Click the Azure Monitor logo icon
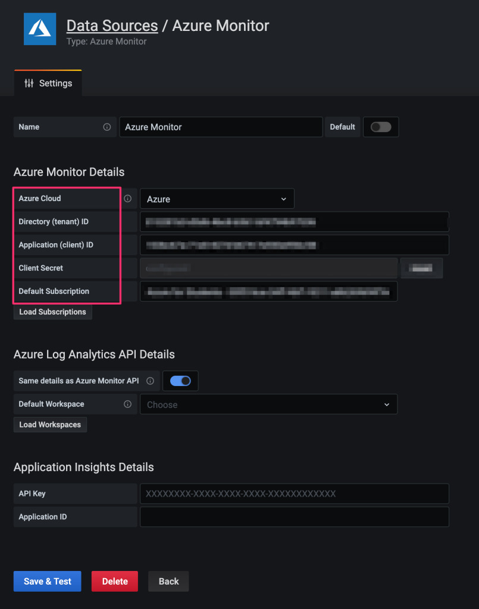 pos(40,29)
